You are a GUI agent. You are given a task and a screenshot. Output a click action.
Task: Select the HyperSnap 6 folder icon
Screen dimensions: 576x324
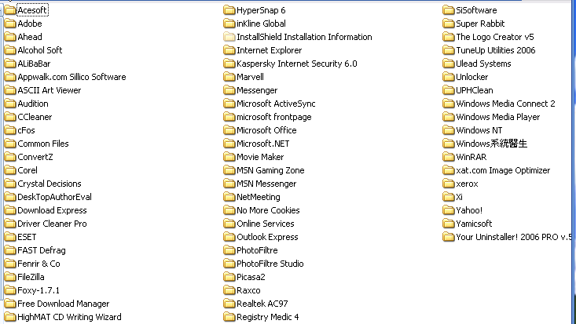pyautogui.click(x=229, y=10)
